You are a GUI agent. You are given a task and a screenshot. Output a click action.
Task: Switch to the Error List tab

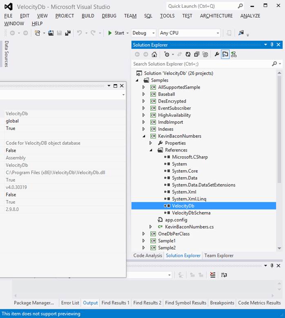click(x=70, y=303)
